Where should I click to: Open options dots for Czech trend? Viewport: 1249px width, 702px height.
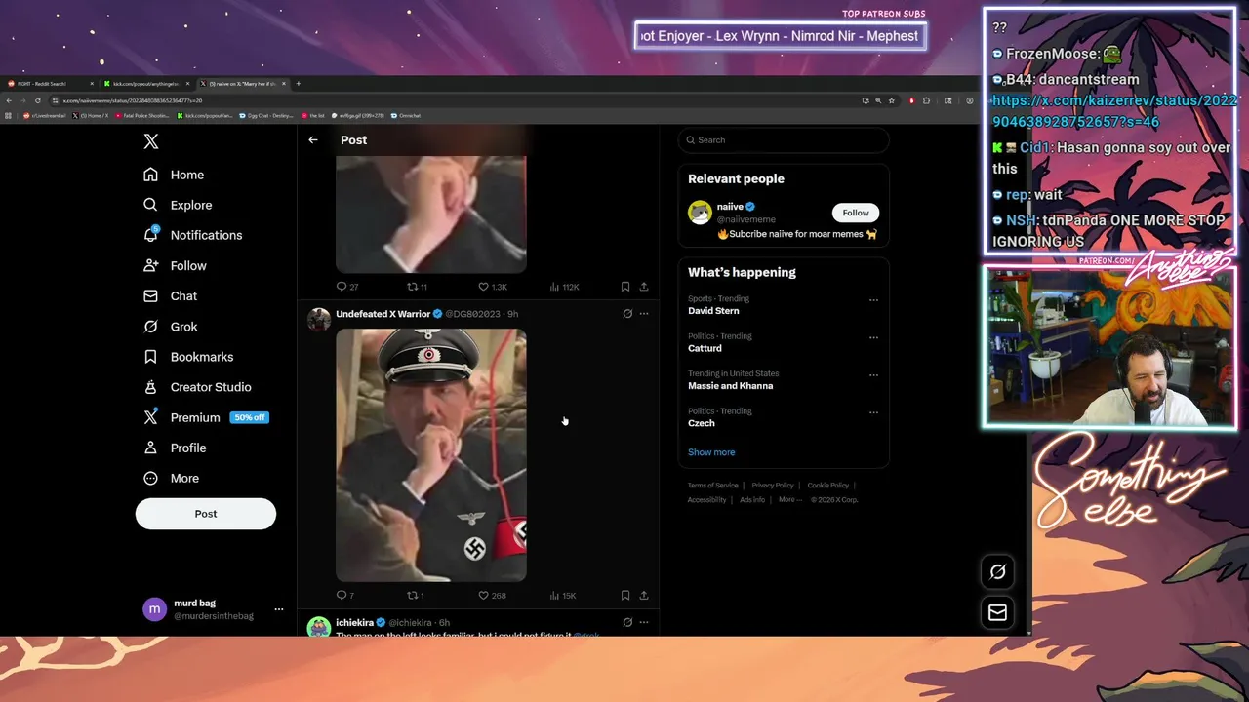(x=873, y=412)
